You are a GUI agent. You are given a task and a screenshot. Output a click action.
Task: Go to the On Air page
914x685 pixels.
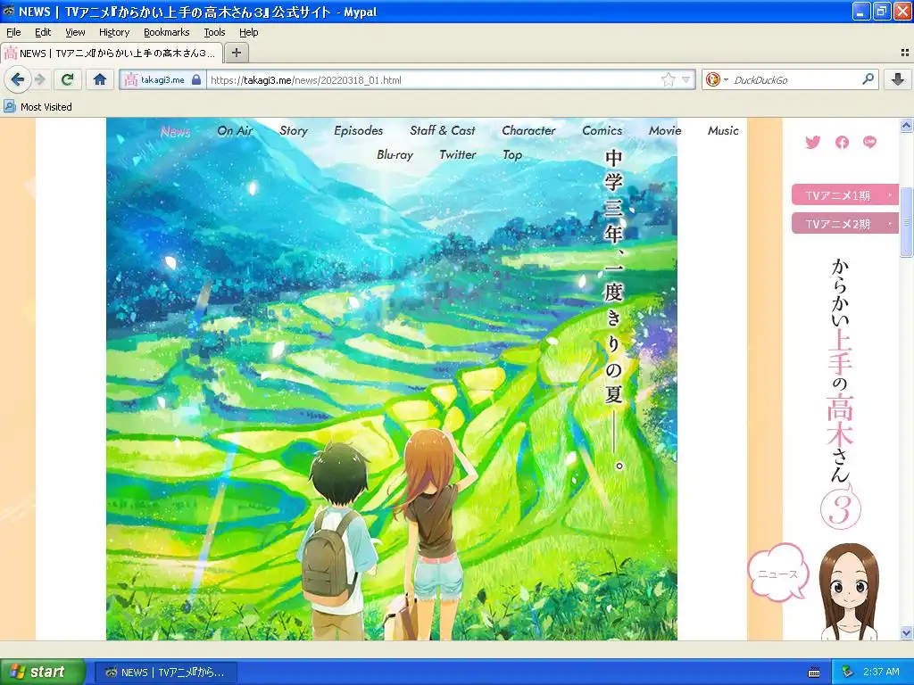pos(235,131)
